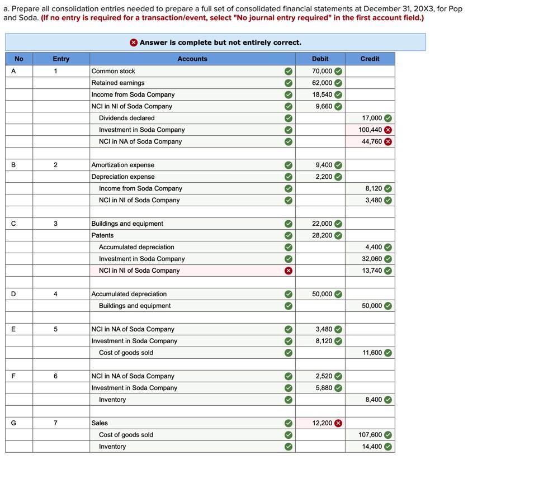553x498 pixels.
Task: Click the blue answer status banner
Action: (215, 42)
